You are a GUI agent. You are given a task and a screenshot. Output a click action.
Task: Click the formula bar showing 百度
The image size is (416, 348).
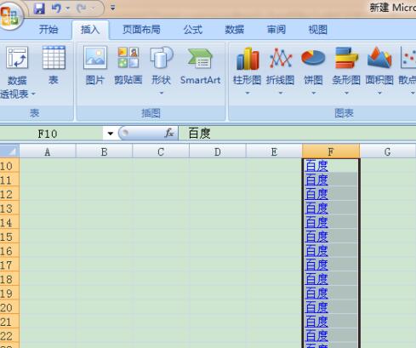(297, 134)
